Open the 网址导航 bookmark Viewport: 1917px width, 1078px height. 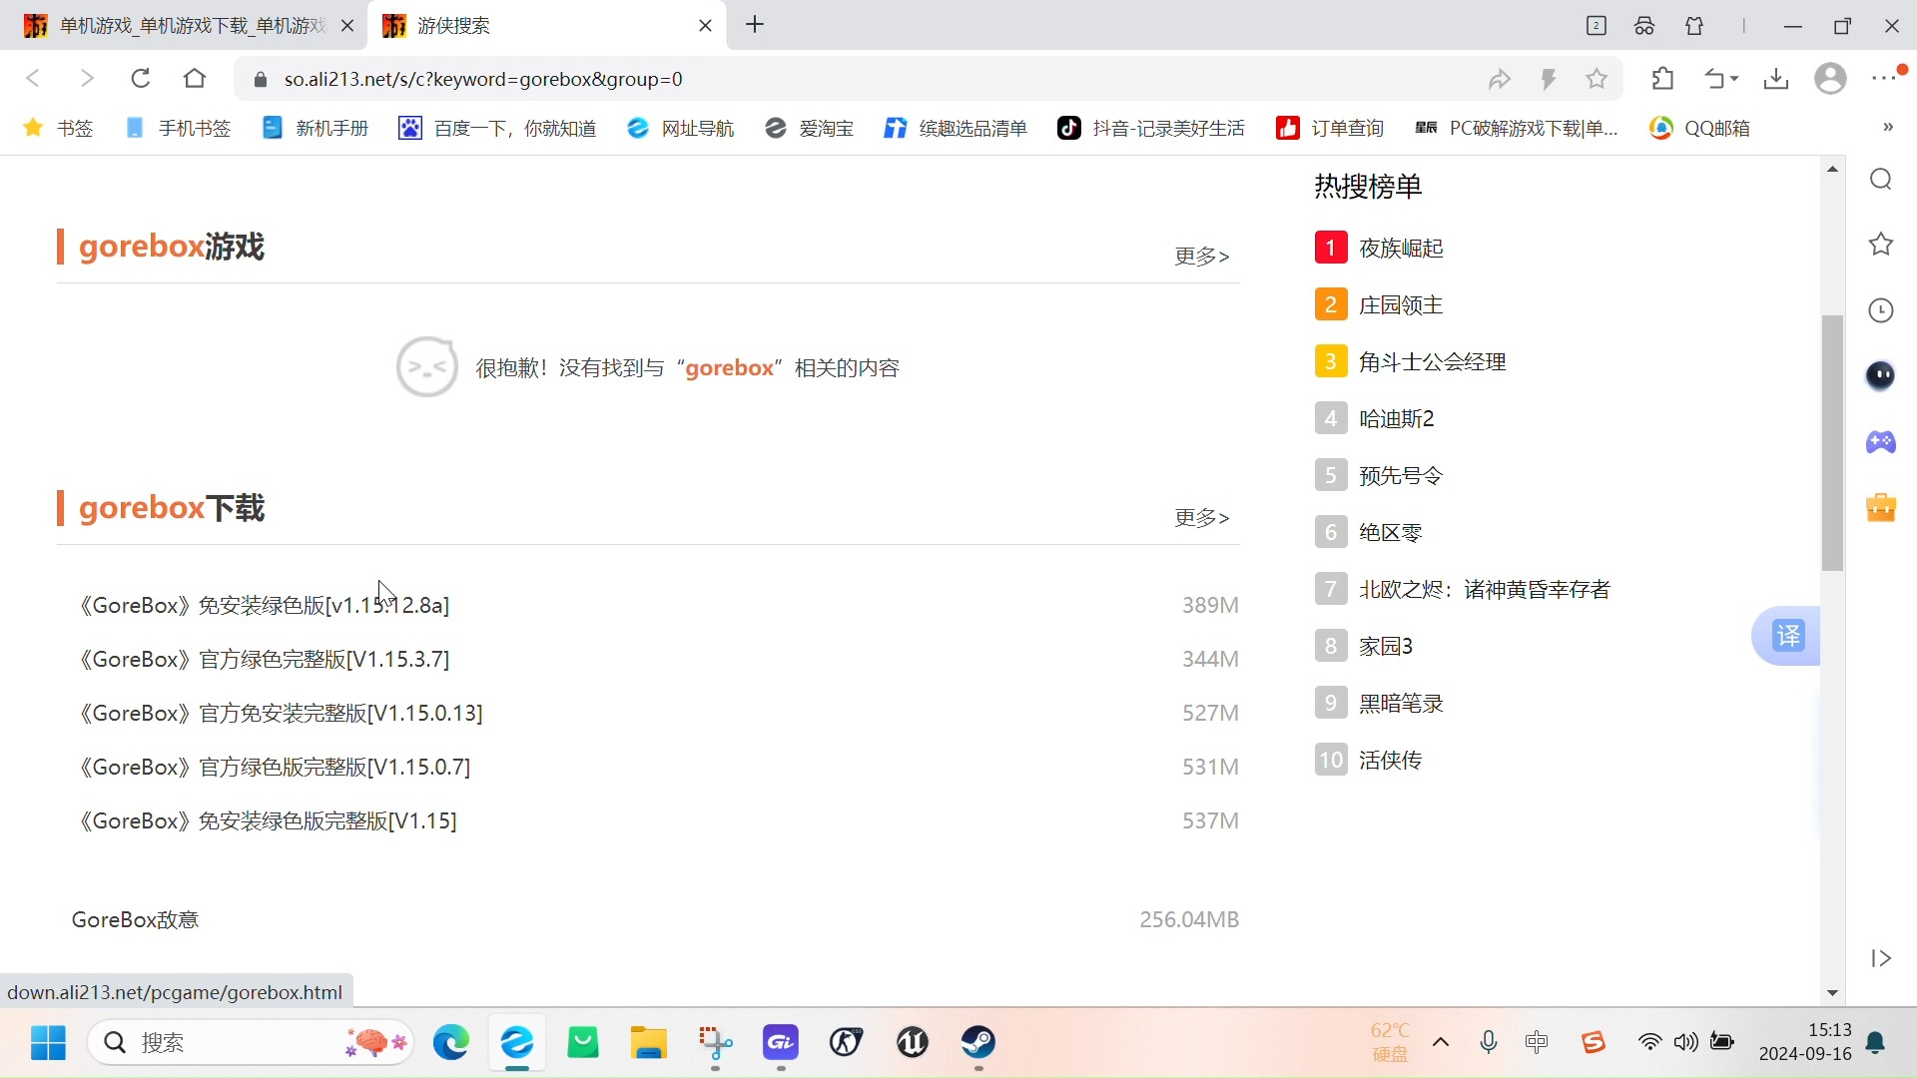click(680, 128)
